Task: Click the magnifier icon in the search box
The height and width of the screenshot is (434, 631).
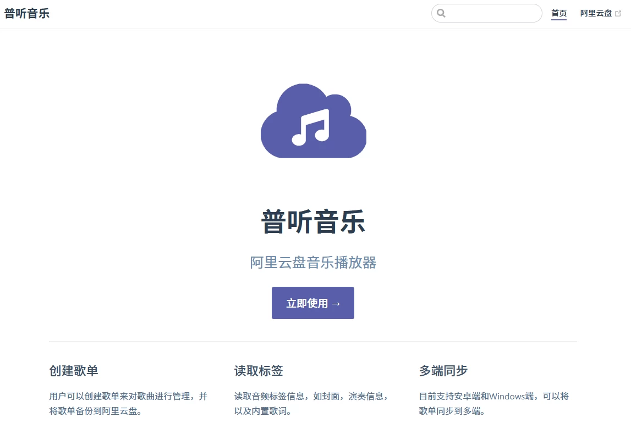Action: pyautogui.click(x=442, y=13)
